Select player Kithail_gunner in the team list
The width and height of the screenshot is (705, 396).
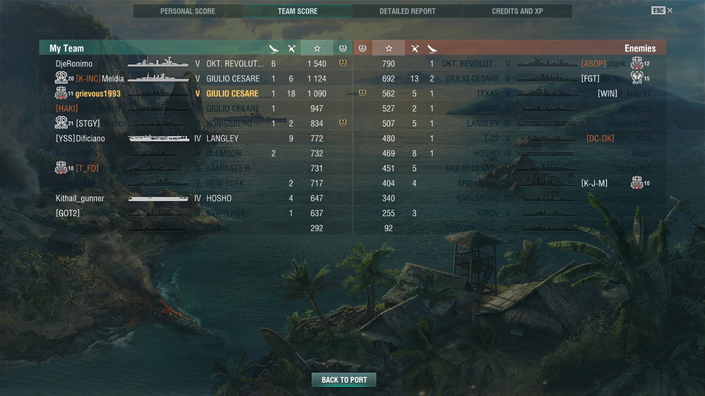196,198
